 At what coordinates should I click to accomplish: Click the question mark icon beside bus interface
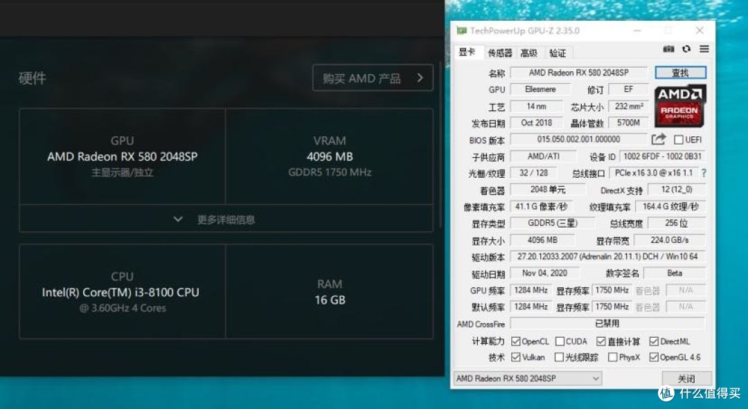point(704,173)
